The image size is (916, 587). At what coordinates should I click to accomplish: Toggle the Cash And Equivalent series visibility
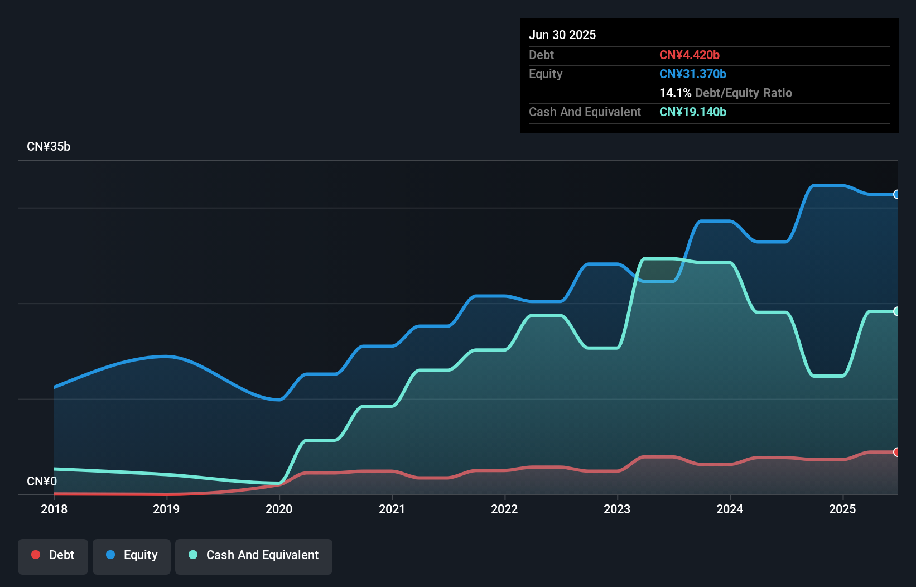tap(254, 556)
